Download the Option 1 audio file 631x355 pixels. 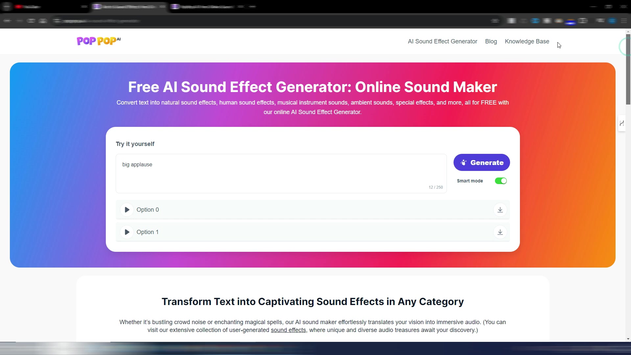coord(500,232)
